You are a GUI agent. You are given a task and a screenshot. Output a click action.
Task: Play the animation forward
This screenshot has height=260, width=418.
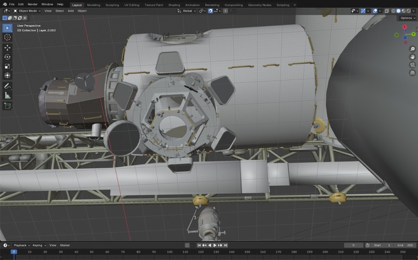215,245
